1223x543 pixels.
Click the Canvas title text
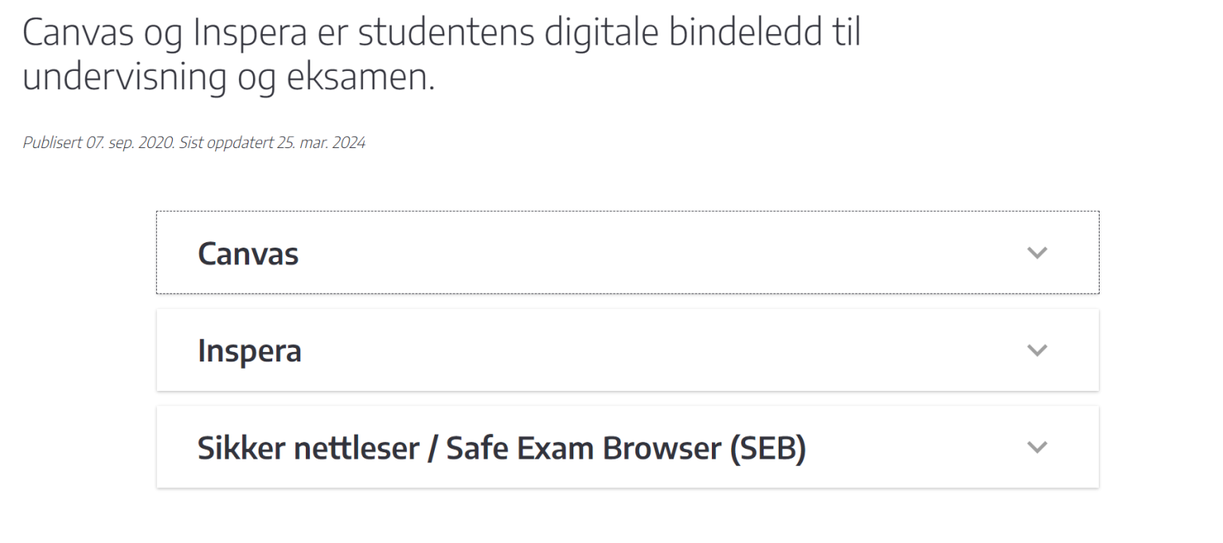click(248, 253)
